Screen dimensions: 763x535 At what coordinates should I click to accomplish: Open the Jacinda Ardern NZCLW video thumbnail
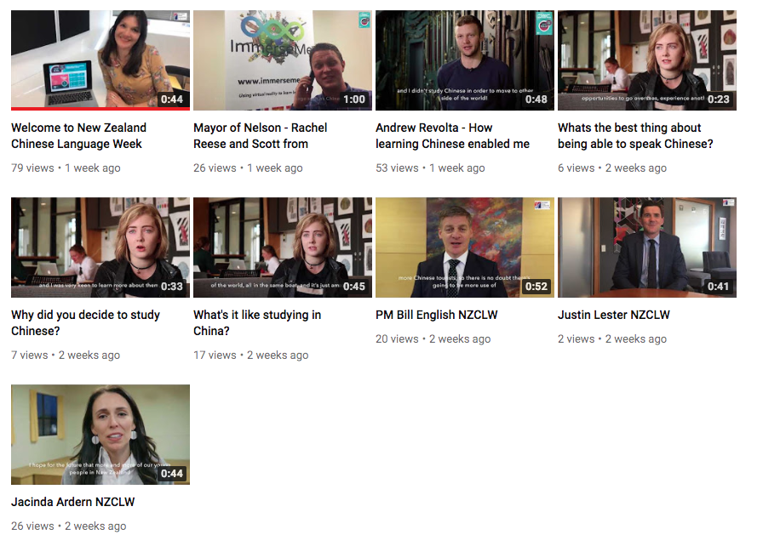pyautogui.click(x=100, y=435)
